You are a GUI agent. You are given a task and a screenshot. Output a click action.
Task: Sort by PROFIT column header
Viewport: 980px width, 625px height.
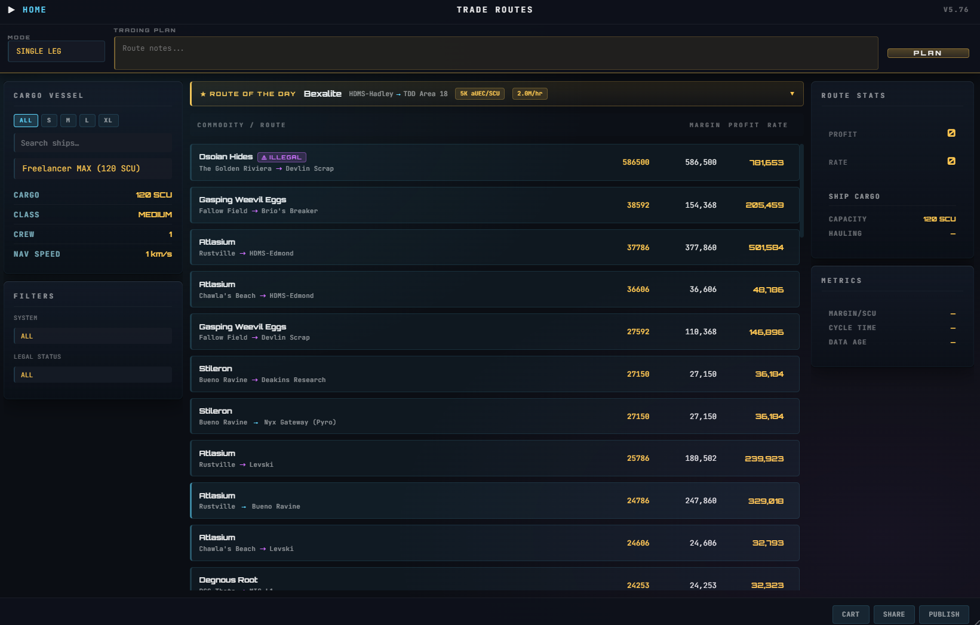[x=744, y=125]
